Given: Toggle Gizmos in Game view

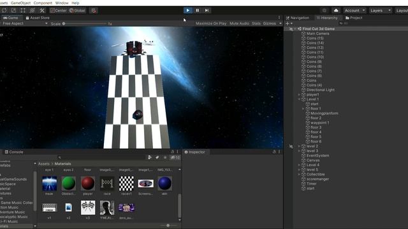Looking at the screenshot, I should tap(269, 24).
